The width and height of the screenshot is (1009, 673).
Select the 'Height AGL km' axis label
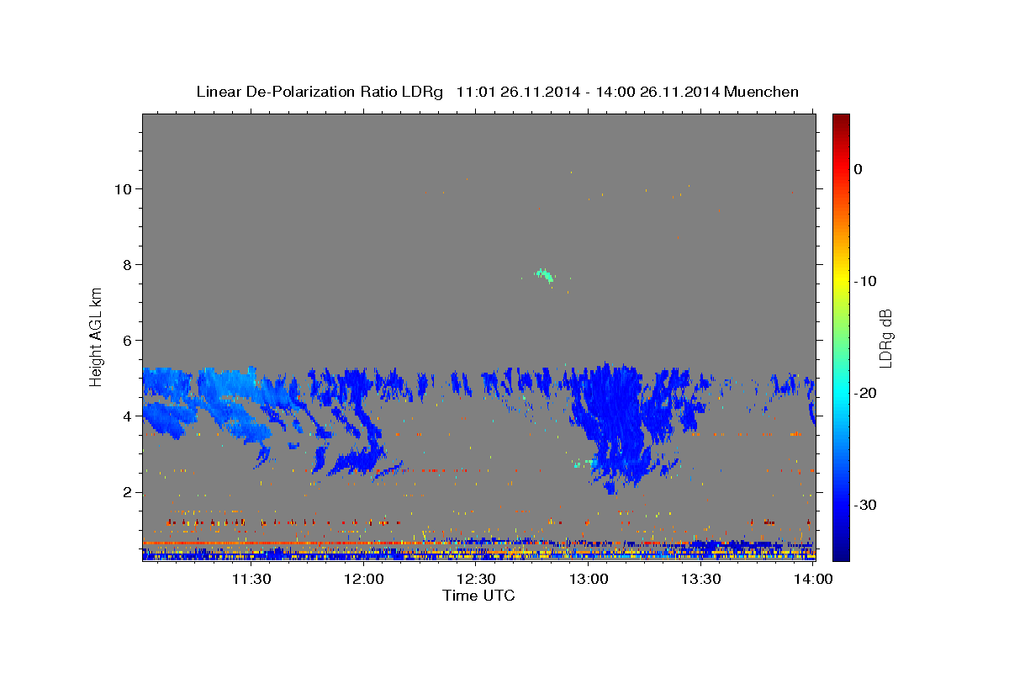(x=96, y=336)
